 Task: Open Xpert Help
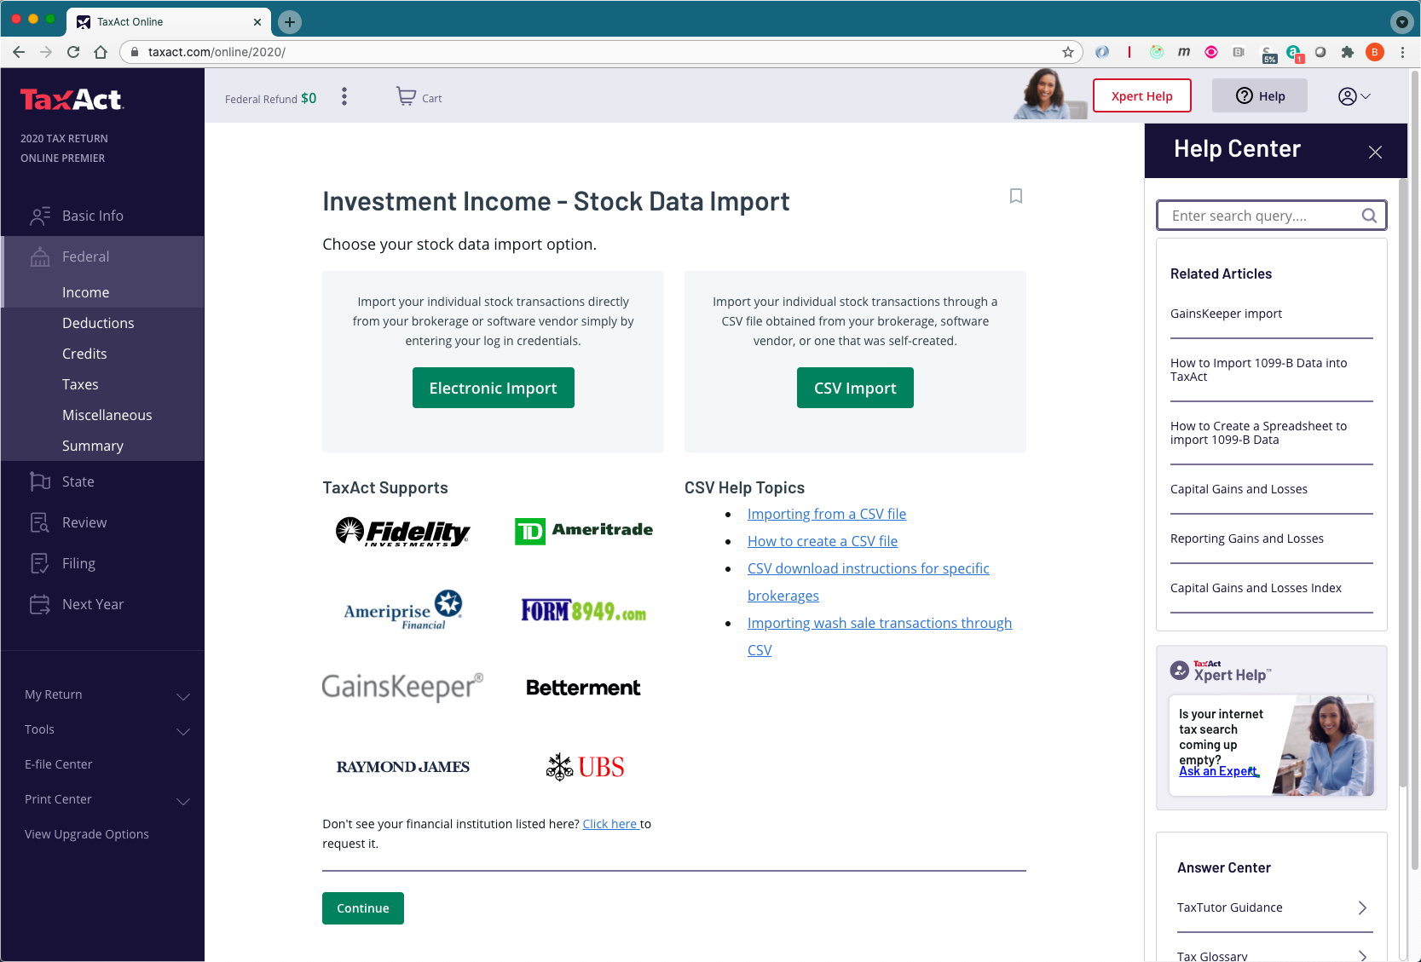point(1141,95)
